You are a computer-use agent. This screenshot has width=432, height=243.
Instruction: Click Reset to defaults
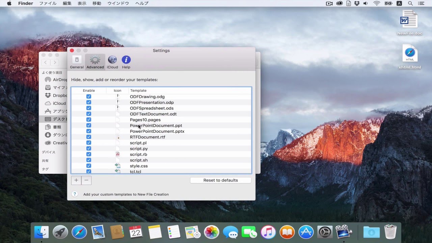(221, 180)
